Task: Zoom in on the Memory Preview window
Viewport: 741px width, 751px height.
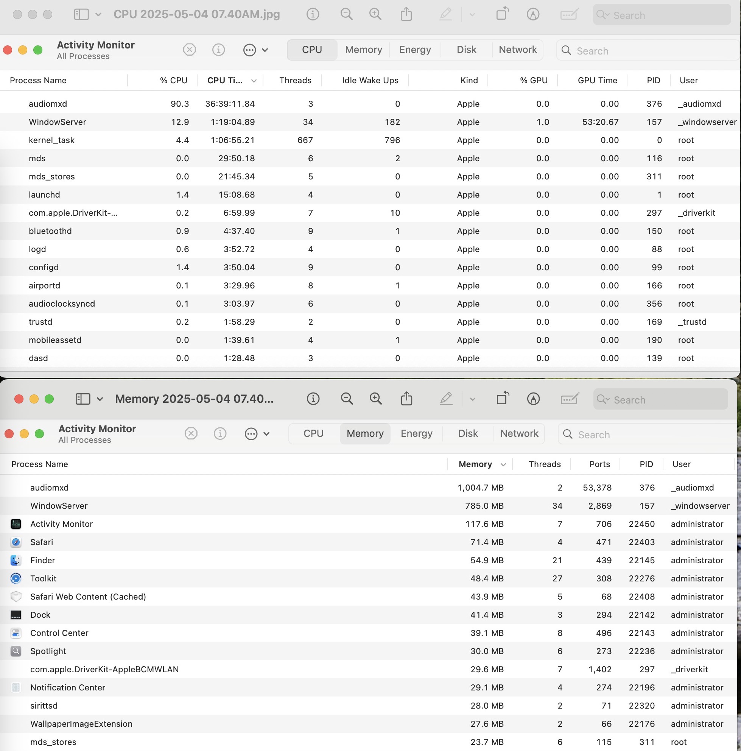Action: click(376, 399)
